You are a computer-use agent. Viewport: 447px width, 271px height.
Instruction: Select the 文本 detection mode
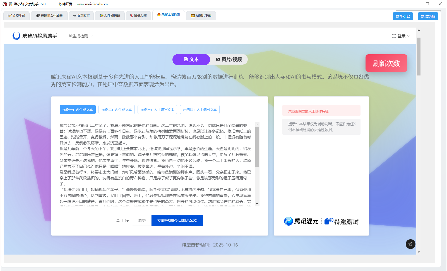[x=191, y=60]
